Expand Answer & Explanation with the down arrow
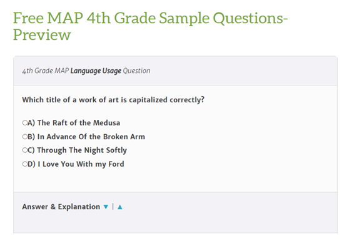Viewport: 349px width, 244px height. pyautogui.click(x=106, y=207)
